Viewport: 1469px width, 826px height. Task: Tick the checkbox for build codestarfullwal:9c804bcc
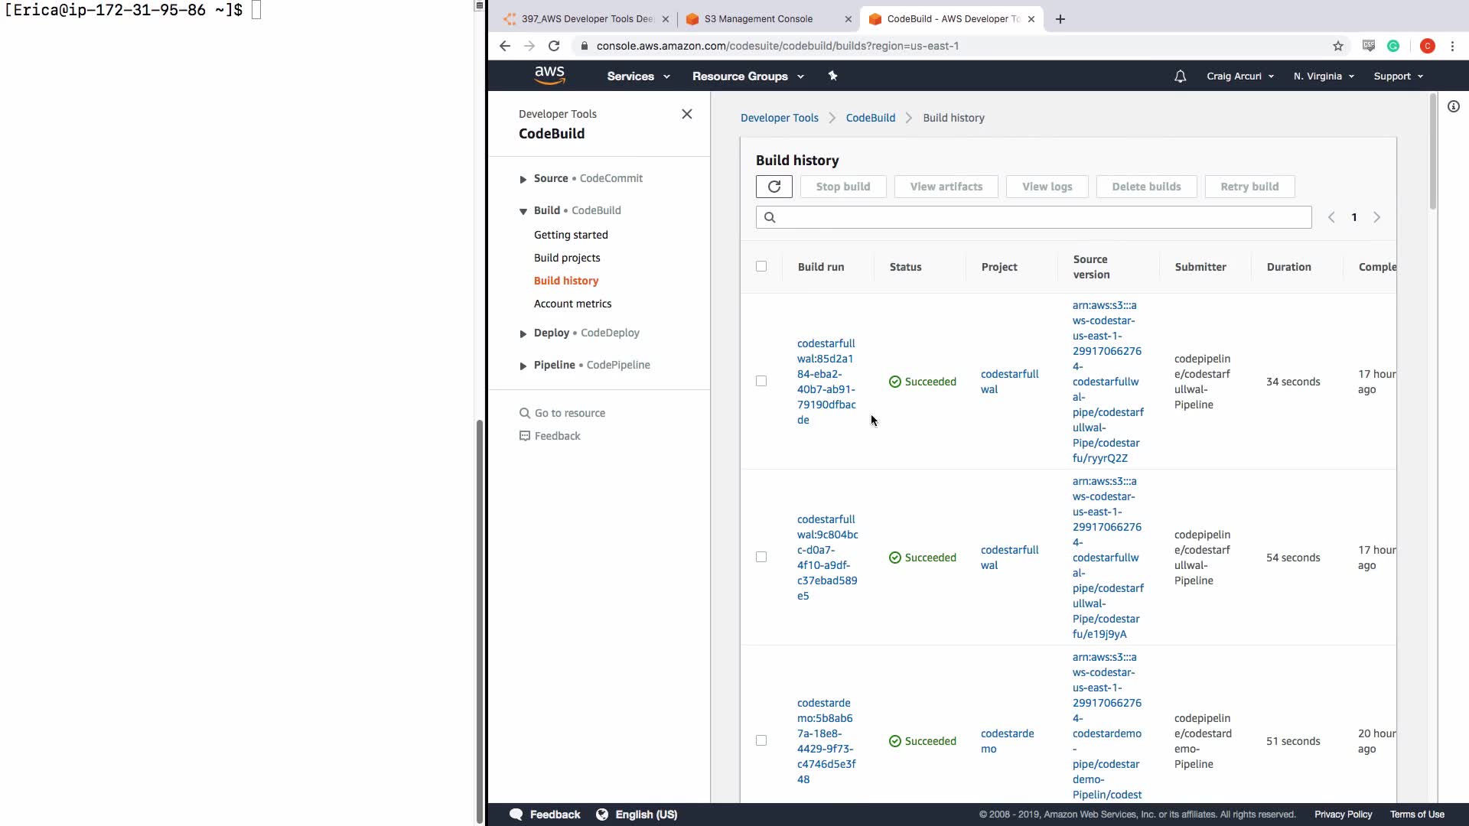pos(761,557)
